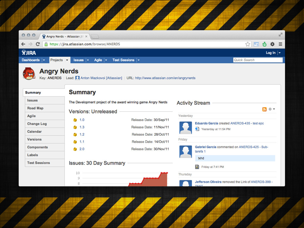The height and width of the screenshot is (228, 304).
Task: Click the browser forward arrow
Action: (31, 44)
